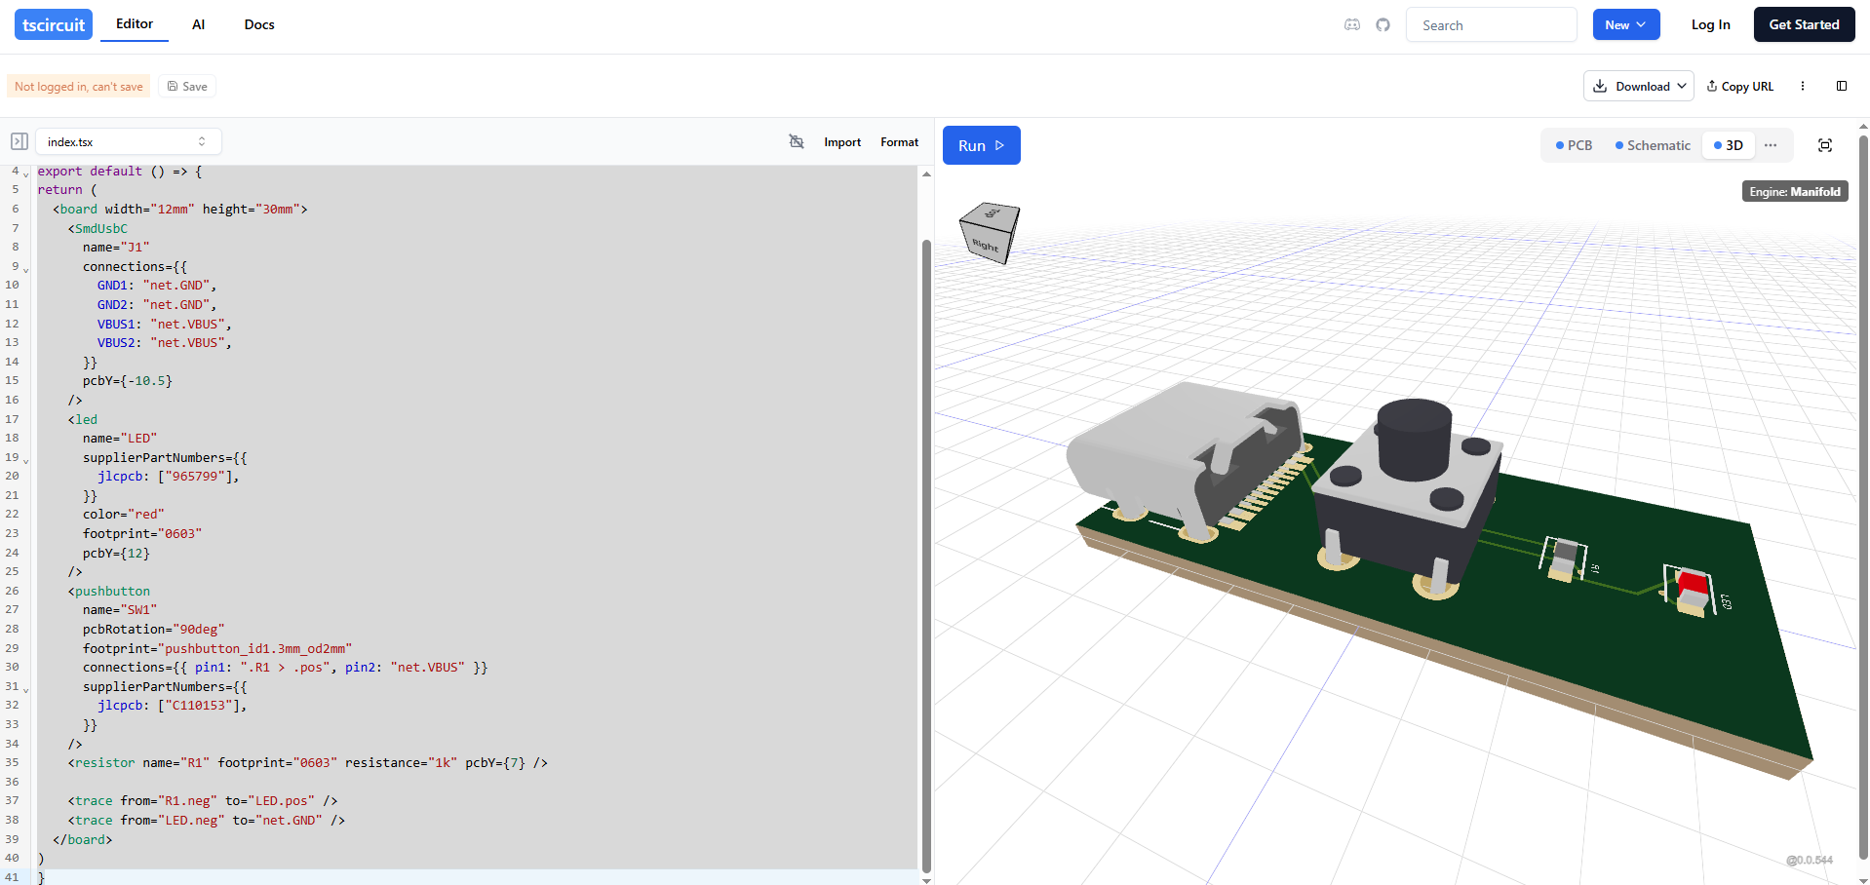Open the Discord icon link
1870x885 pixels.
1351,25
